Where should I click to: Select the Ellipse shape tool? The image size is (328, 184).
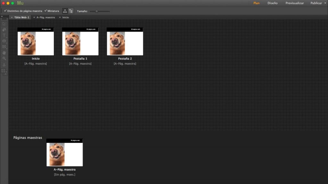[x=4, y=41]
